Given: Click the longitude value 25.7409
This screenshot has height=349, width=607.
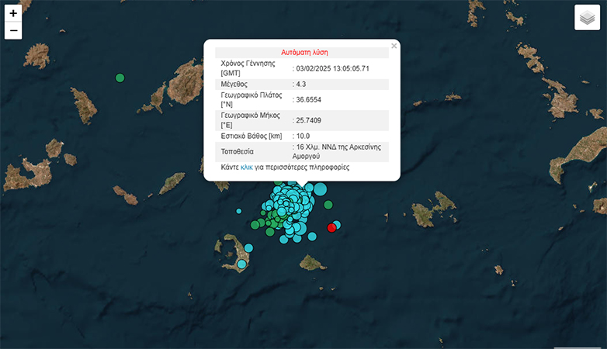Looking at the screenshot, I should 308,120.
